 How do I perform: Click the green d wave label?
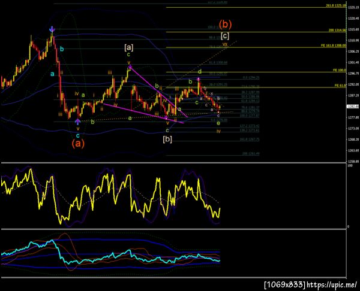tap(200, 72)
